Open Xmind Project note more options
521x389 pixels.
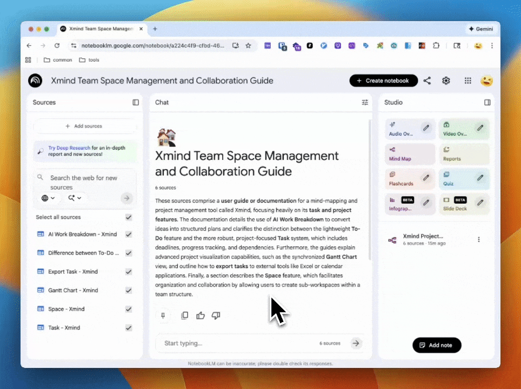coord(479,239)
